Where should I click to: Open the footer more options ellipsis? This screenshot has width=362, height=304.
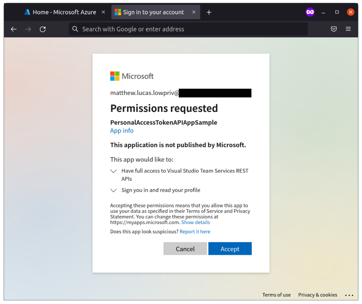(x=349, y=295)
